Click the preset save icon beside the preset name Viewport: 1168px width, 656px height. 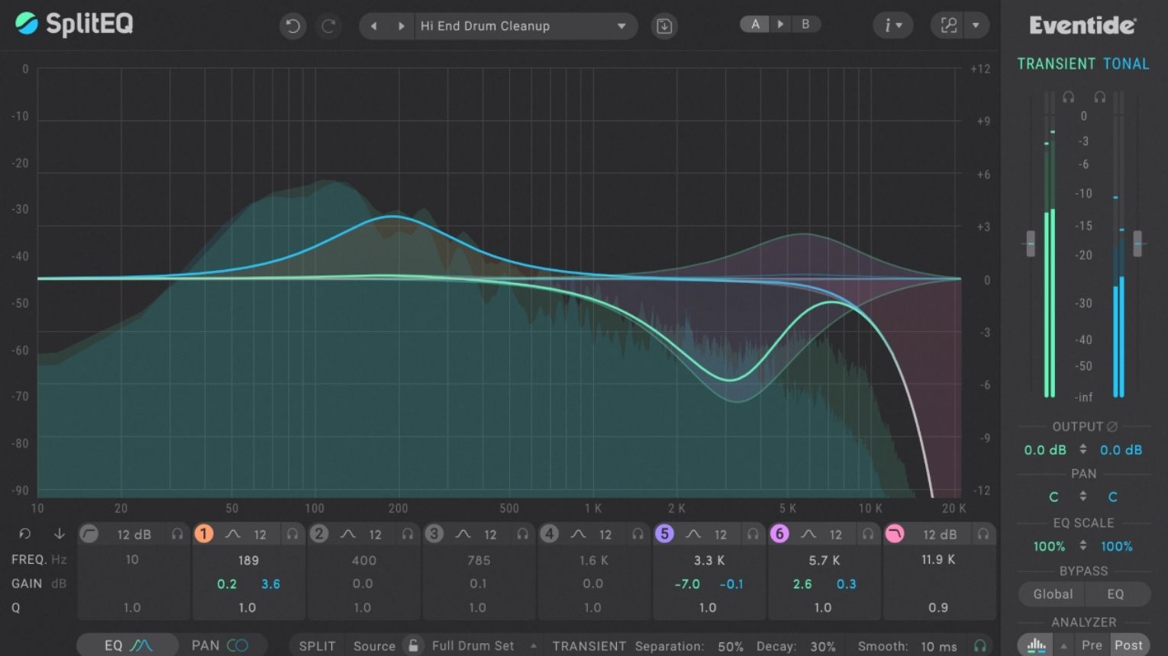pyautogui.click(x=663, y=25)
